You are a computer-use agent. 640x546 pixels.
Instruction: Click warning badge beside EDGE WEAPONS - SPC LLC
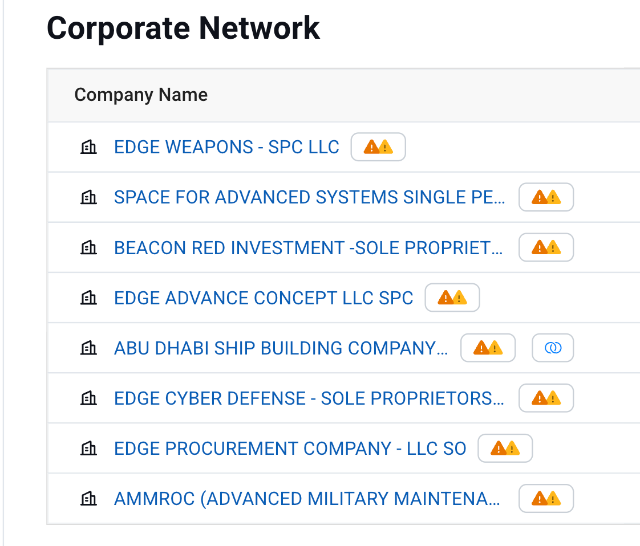tap(378, 147)
